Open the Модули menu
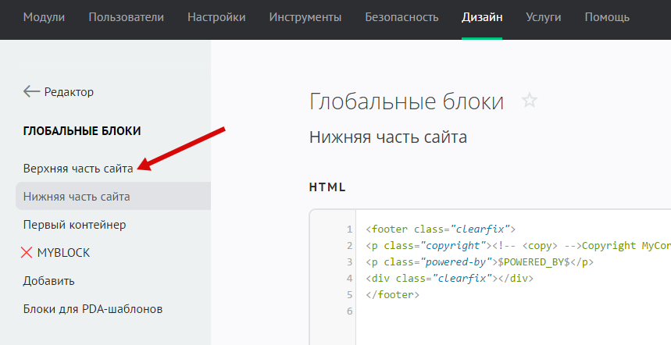The width and height of the screenshot is (671, 345). pos(44,17)
